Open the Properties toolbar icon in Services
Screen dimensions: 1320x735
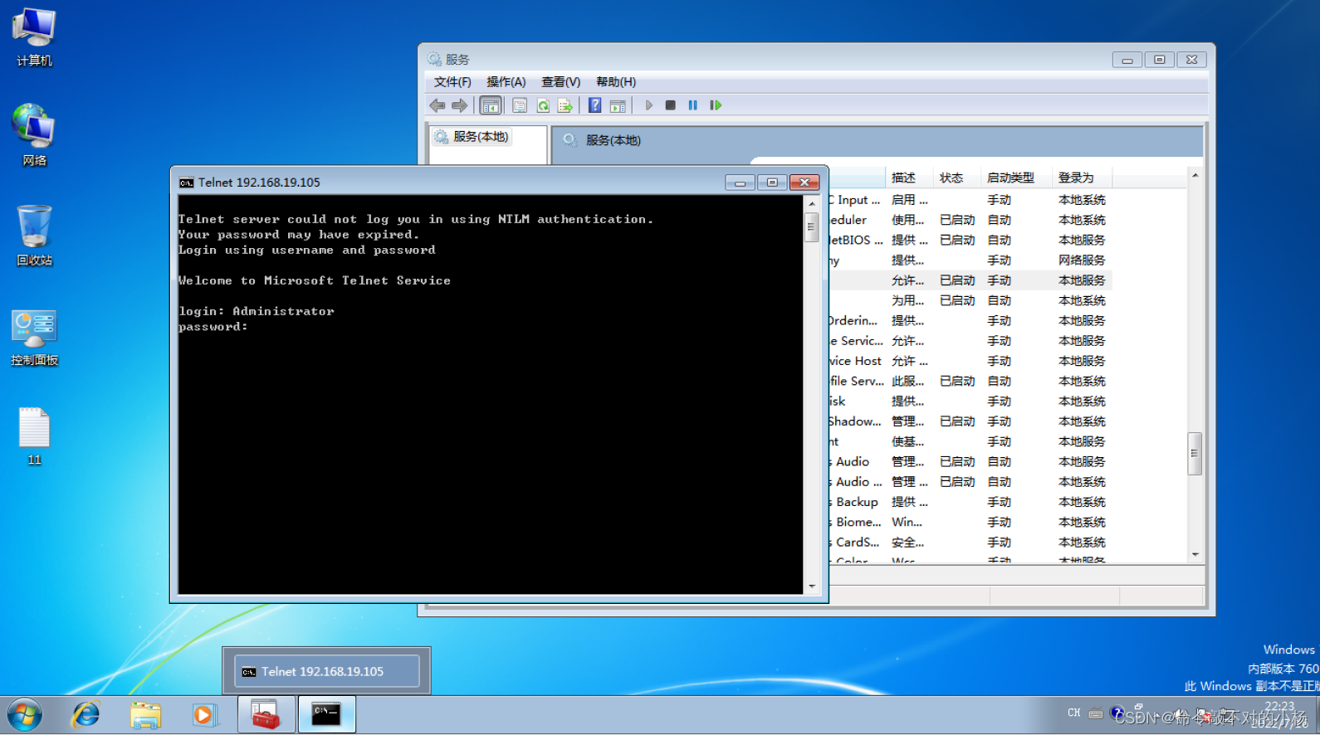pyautogui.click(x=520, y=105)
